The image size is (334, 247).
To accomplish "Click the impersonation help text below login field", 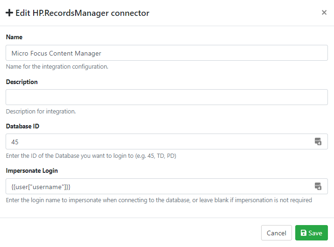I will coord(159,200).
